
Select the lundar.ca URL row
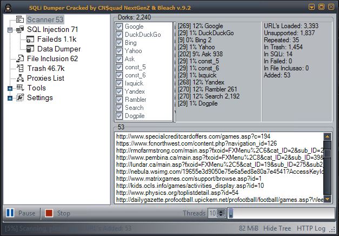click(x=220, y=165)
